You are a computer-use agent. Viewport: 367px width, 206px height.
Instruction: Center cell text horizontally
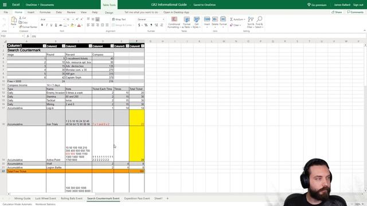coord(93,25)
